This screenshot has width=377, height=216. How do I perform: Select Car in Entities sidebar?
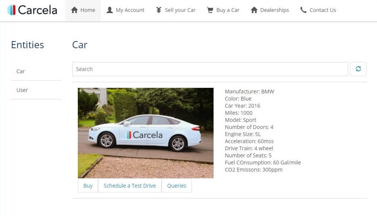[x=36, y=71]
